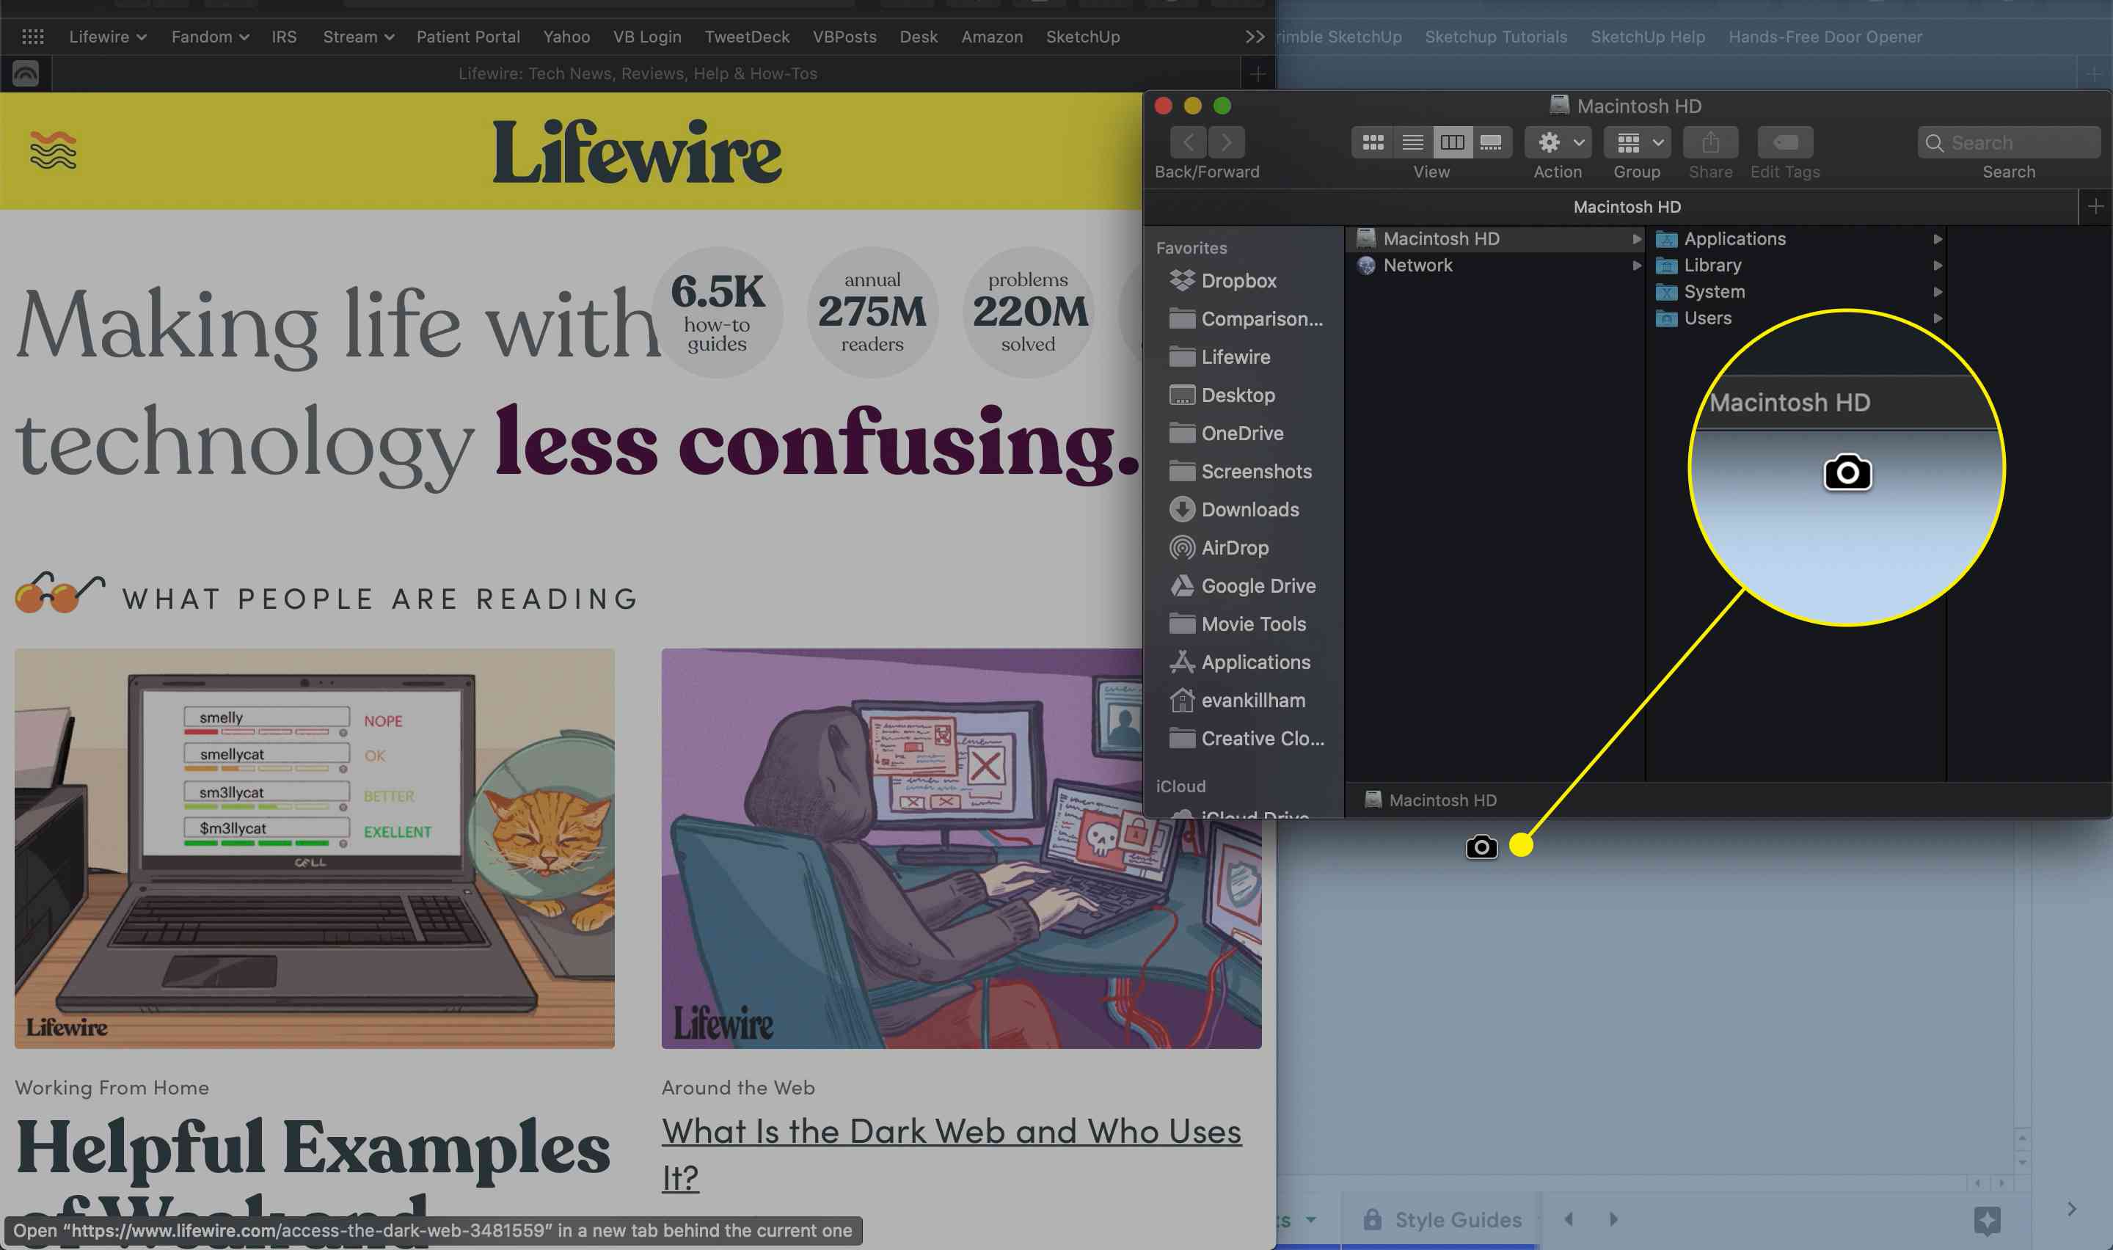2113x1250 pixels.
Task: Click the Lifewire logo on the web page
Action: click(x=637, y=153)
